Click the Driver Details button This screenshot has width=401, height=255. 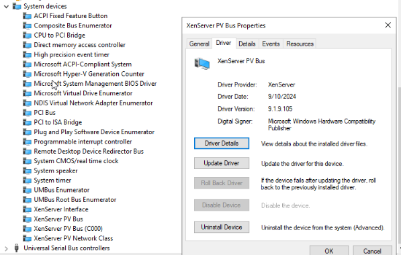point(222,144)
